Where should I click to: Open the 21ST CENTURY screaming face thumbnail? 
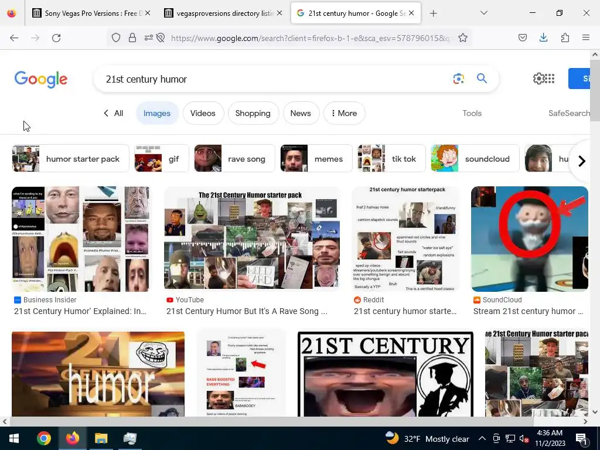[386, 374]
